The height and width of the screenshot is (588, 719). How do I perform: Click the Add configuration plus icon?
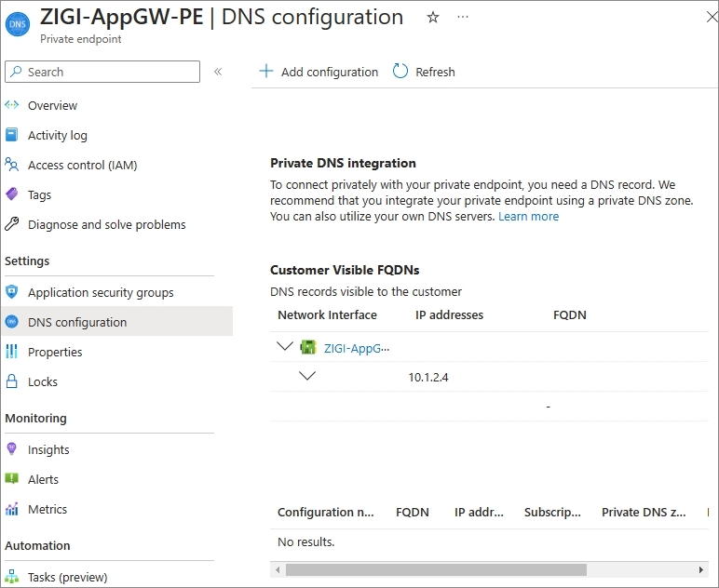pyautogui.click(x=266, y=71)
